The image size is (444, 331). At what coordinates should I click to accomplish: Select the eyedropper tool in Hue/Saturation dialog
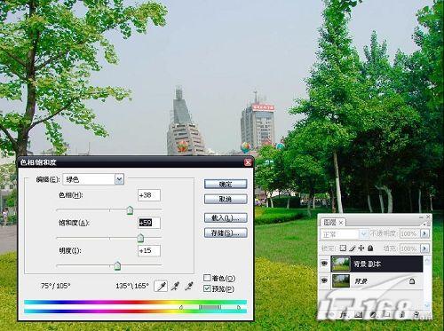pyautogui.click(x=161, y=286)
